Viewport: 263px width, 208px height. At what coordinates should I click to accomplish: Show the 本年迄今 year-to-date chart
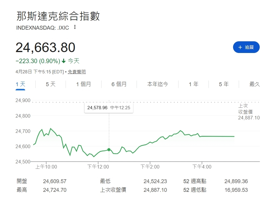click(x=158, y=84)
